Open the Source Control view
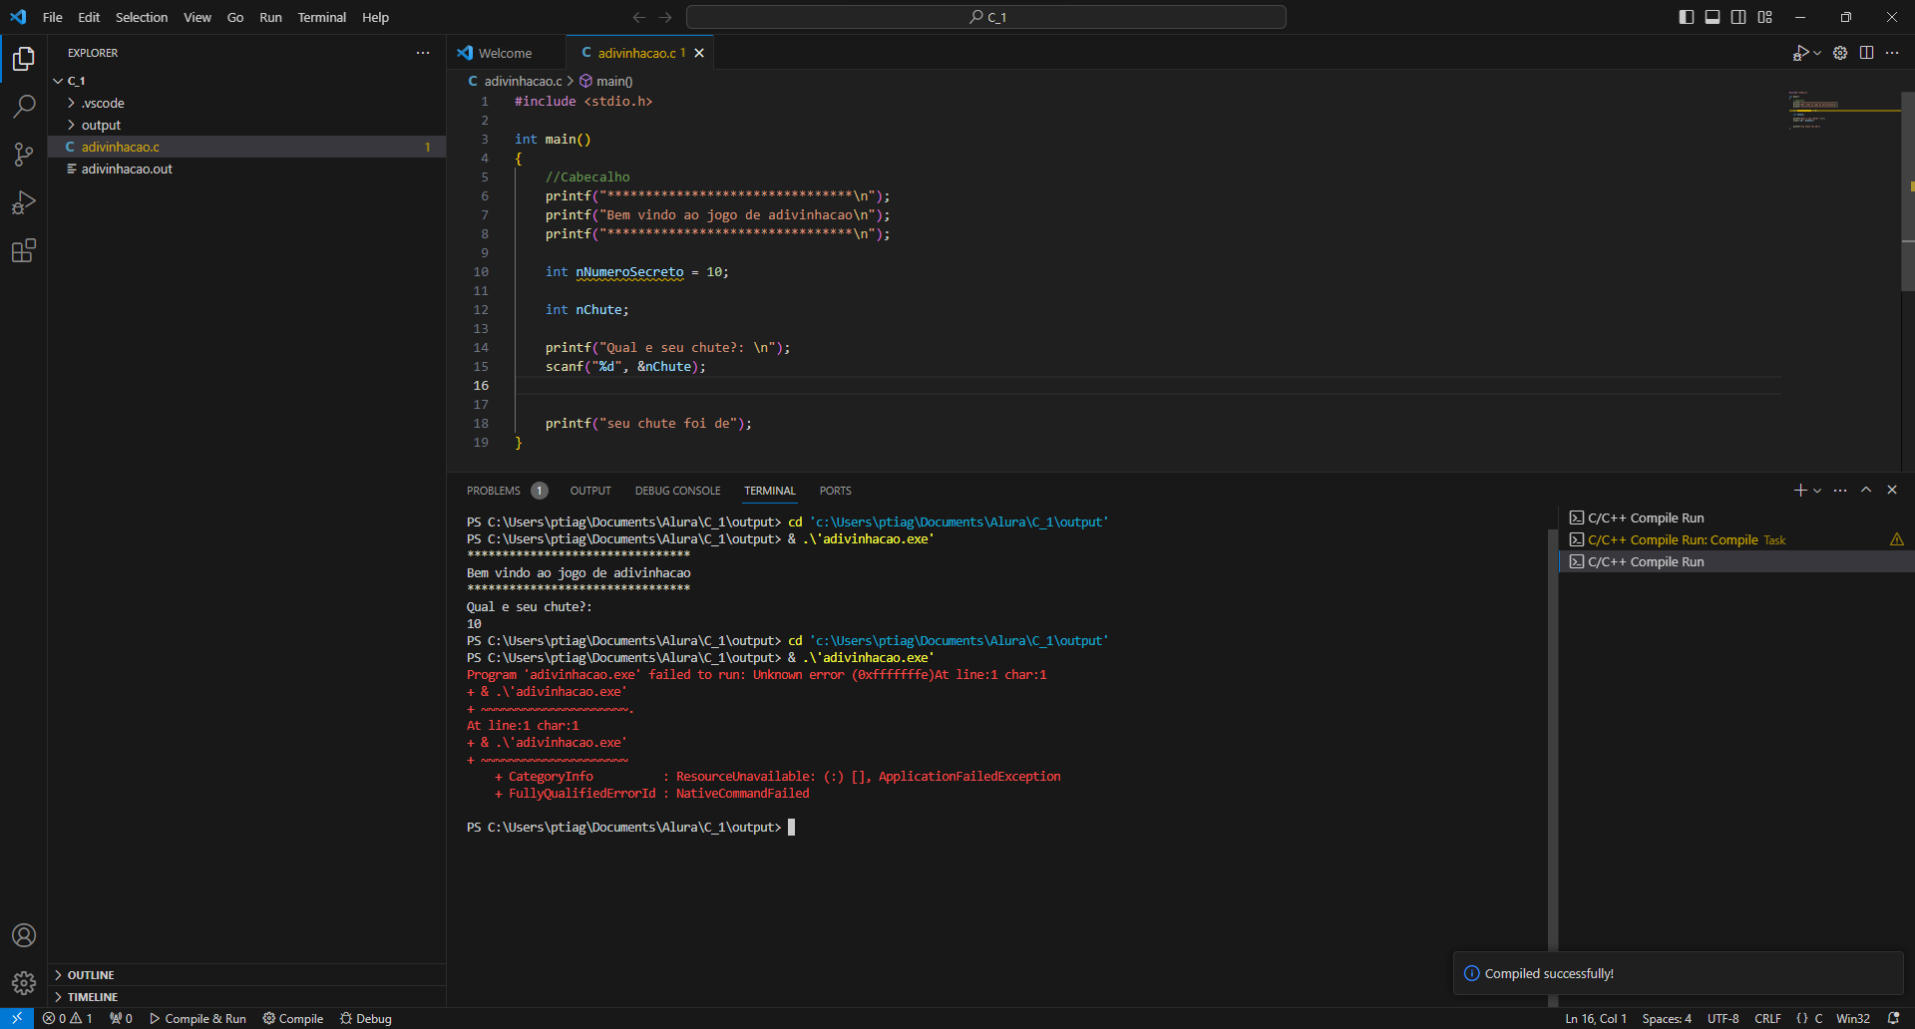The width and height of the screenshot is (1915, 1029). pyautogui.click(x=24, y=155)
